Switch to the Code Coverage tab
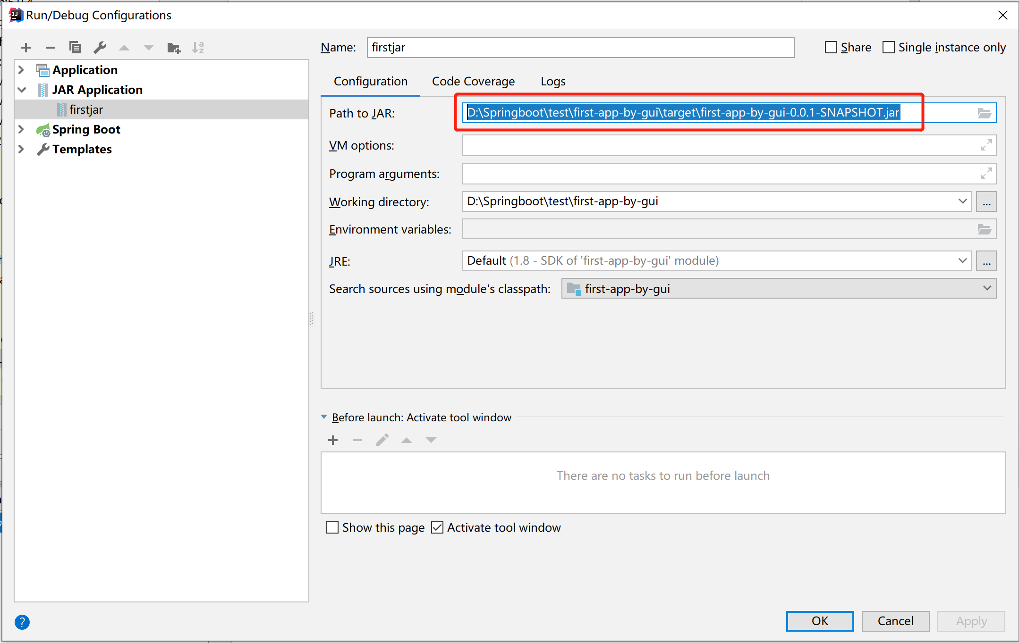 (x=473, y=82)
